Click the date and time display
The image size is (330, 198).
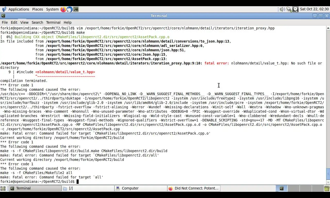pos(314,9)
